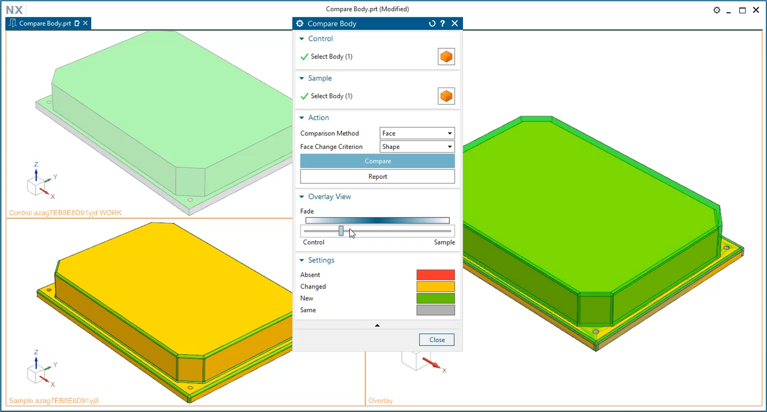This screenshot has width=767, height=412.
Task: Click the dialog reset arrow icon
Action: coord(432,24)
